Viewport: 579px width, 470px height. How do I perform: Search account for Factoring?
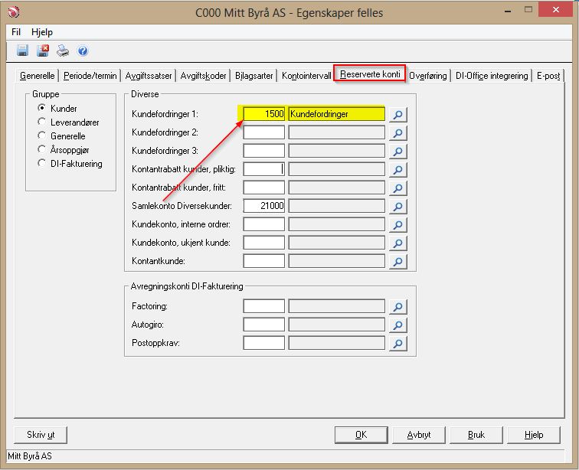tap(398, 306)
